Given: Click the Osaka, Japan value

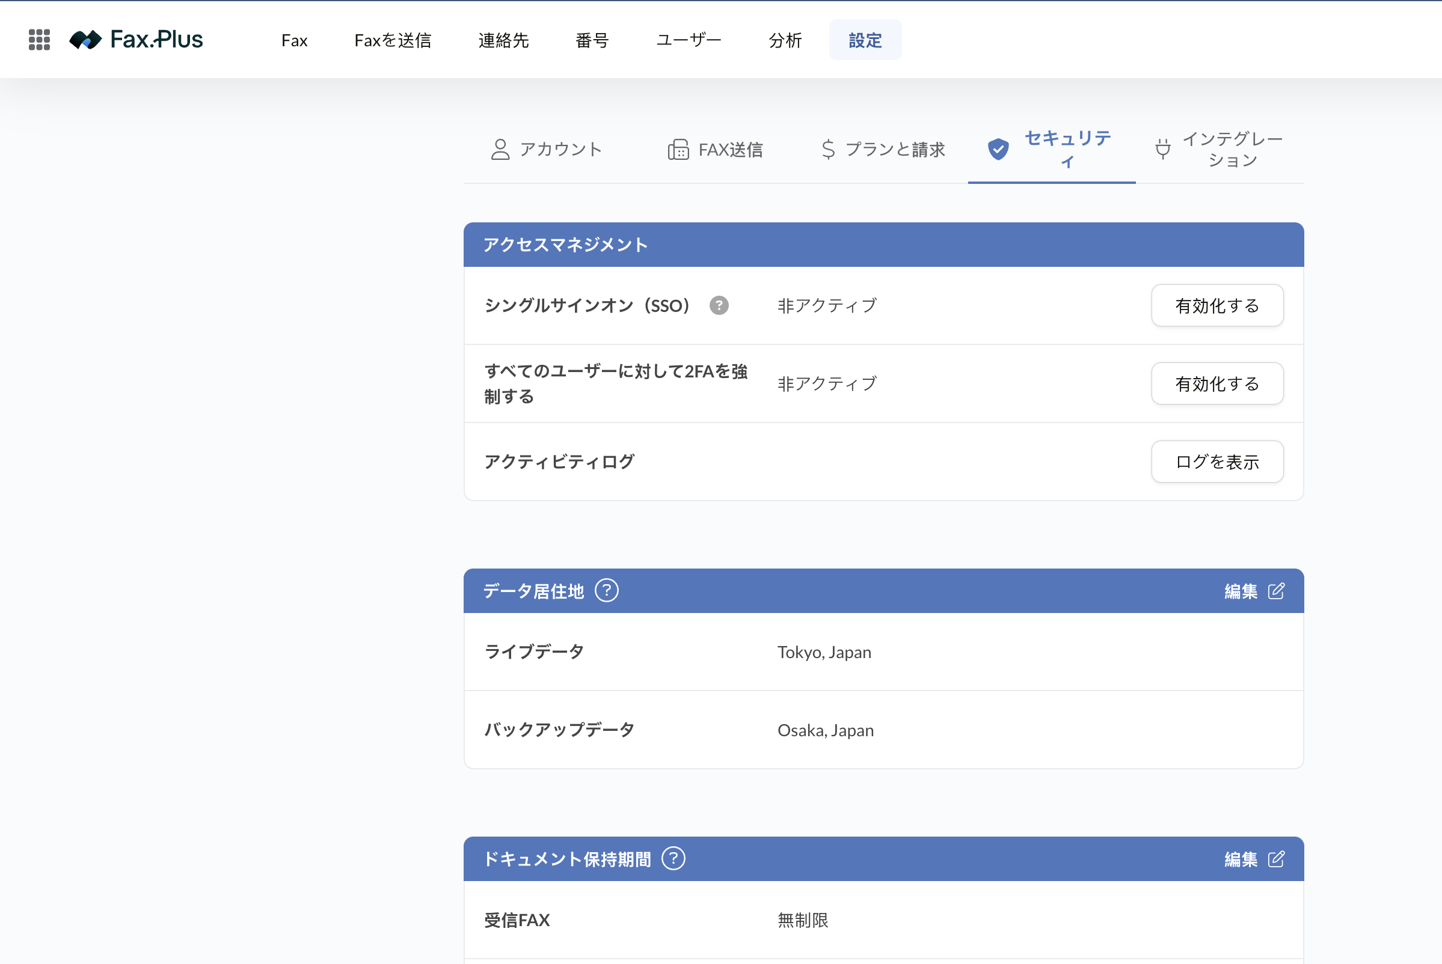Looking at the screenshot, I should pos(826,730).
